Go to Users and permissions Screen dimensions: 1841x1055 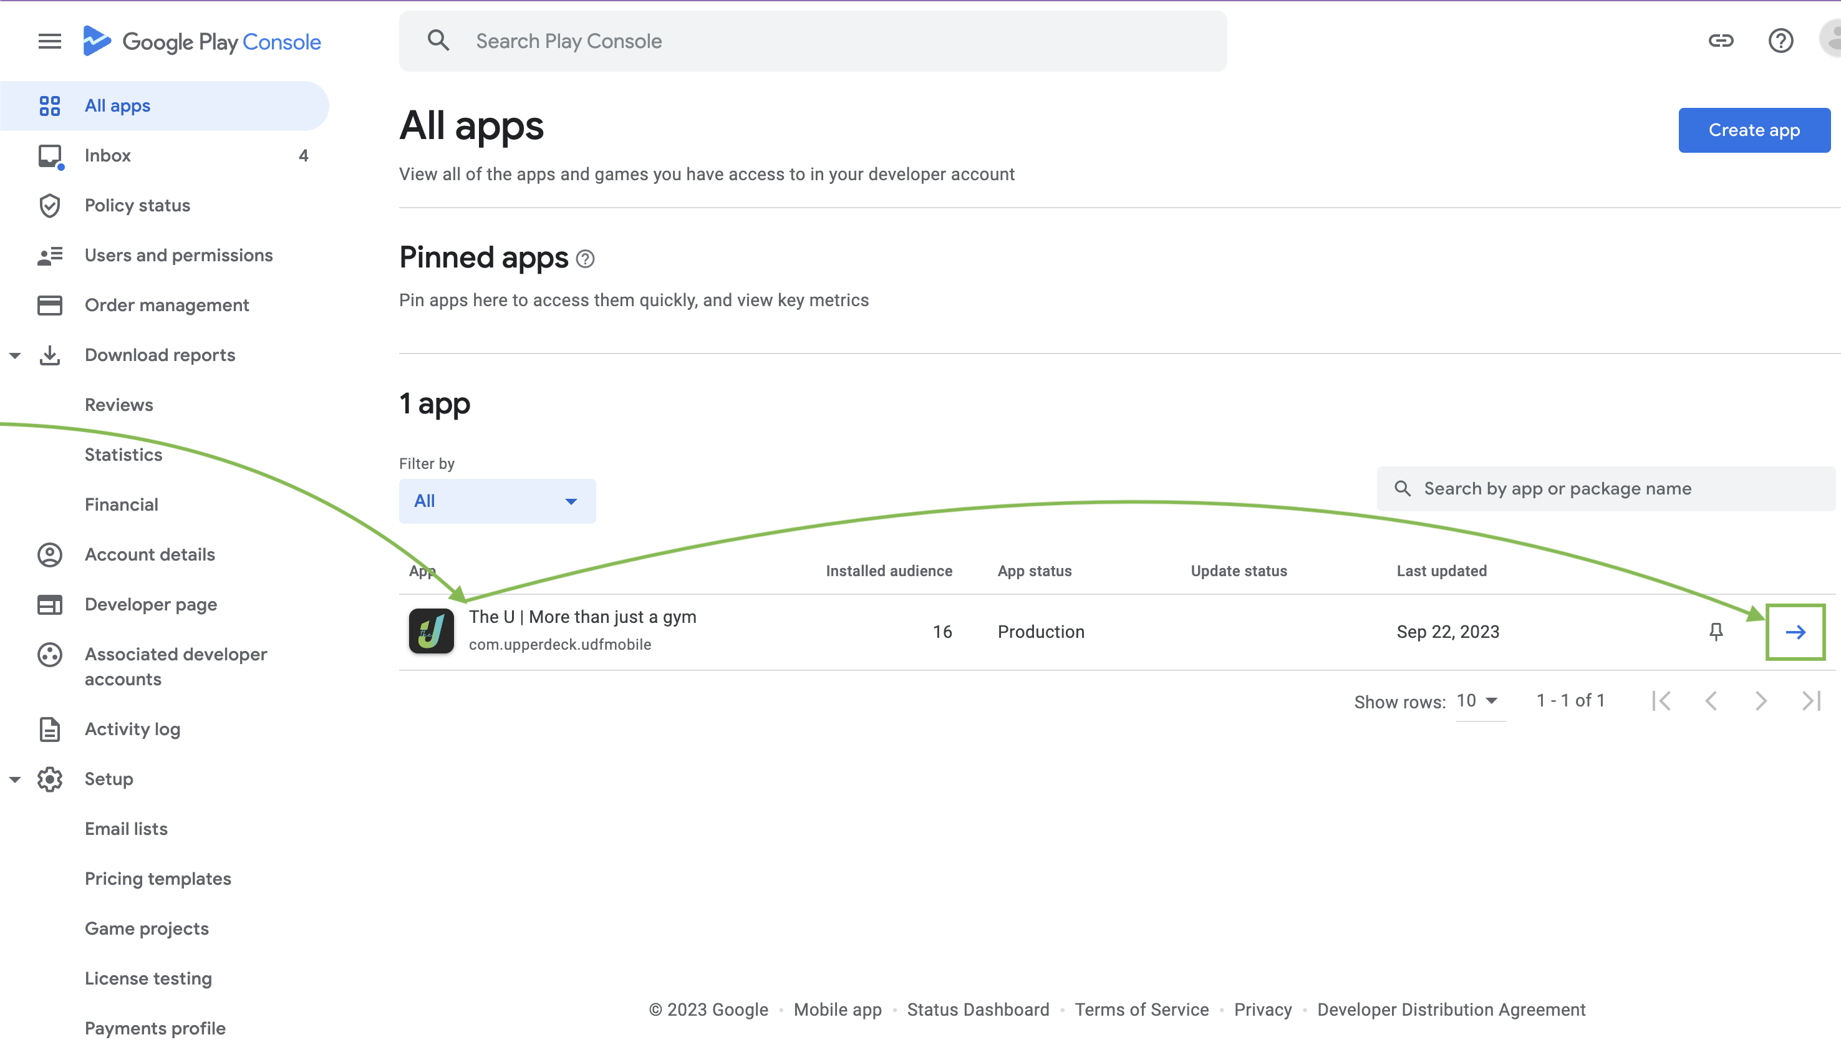[x=178, y=255]
